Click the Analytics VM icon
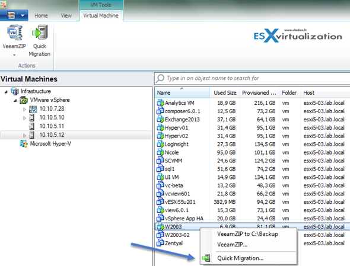The image size is (350, 266). [160, 102]
